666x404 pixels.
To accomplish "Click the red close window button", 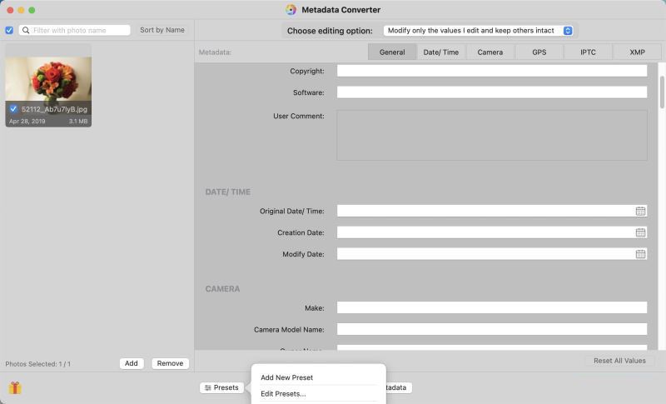I will pos(10,10).
